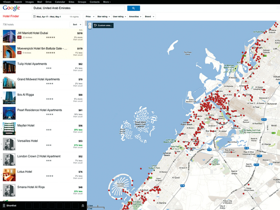Open Groups from top bar
Viewport: 280px width, 210px height.
click(x=82, y=2)
